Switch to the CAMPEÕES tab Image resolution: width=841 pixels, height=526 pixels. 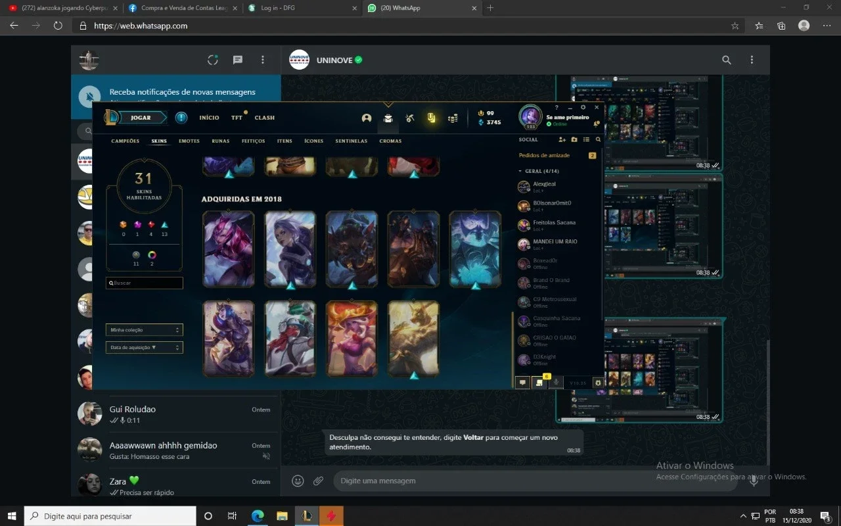point(125,141)
